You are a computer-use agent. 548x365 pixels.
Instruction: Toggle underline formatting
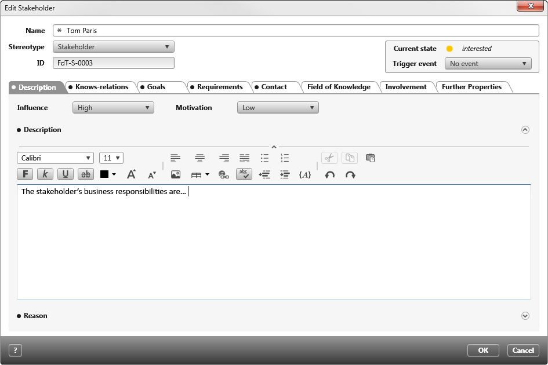(65, 174)
